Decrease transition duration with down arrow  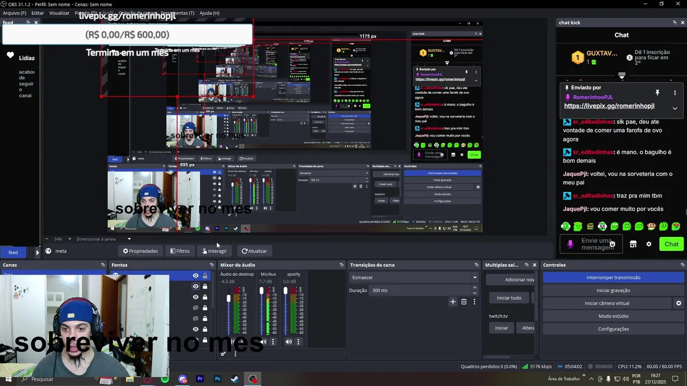[x=474, y=293]
